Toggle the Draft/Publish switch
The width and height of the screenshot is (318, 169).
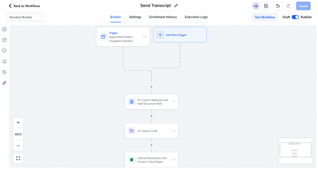(x=295, y=17)
